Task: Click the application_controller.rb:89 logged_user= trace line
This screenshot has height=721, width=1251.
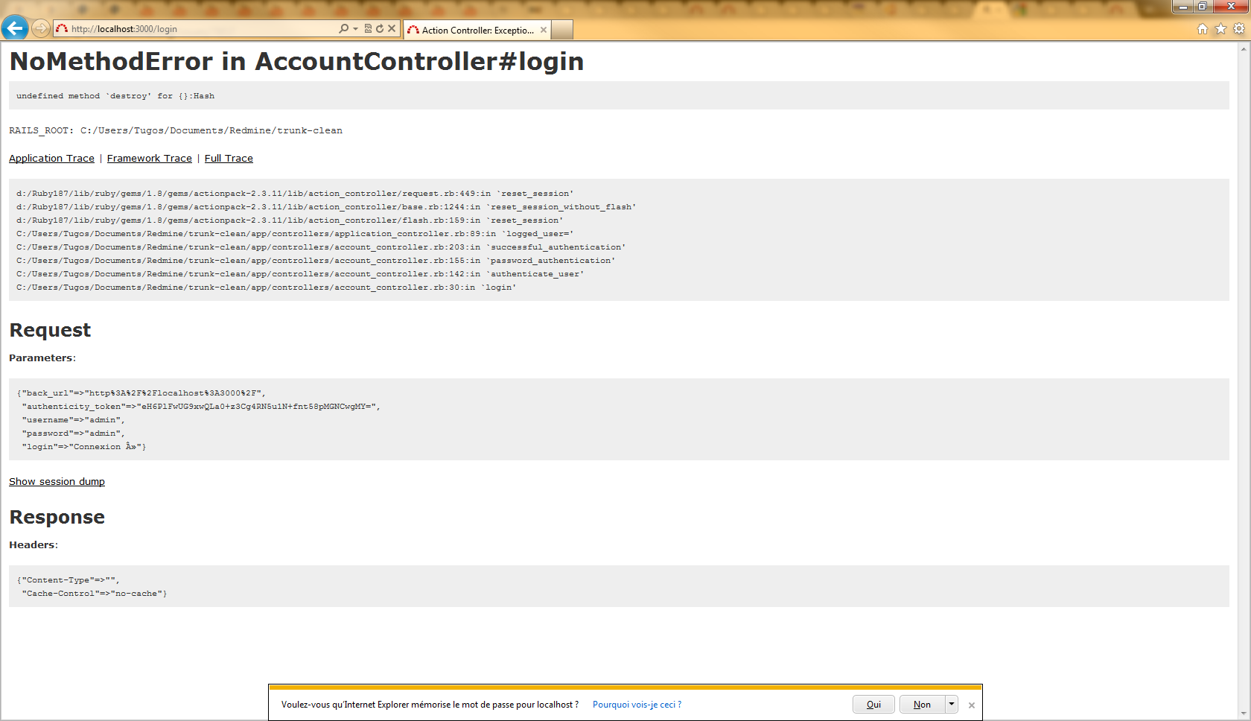Action: pyautogui.click(x=295, y=234)
